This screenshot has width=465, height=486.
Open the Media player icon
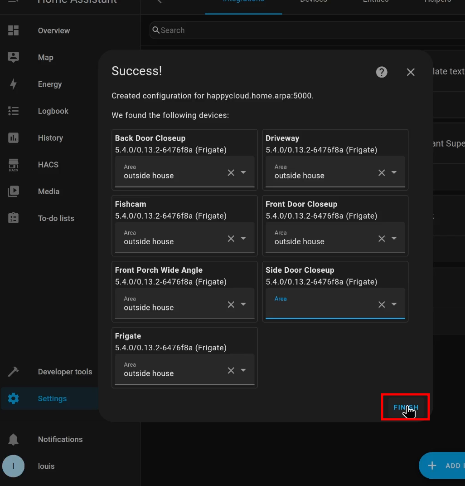coord(13,191)
